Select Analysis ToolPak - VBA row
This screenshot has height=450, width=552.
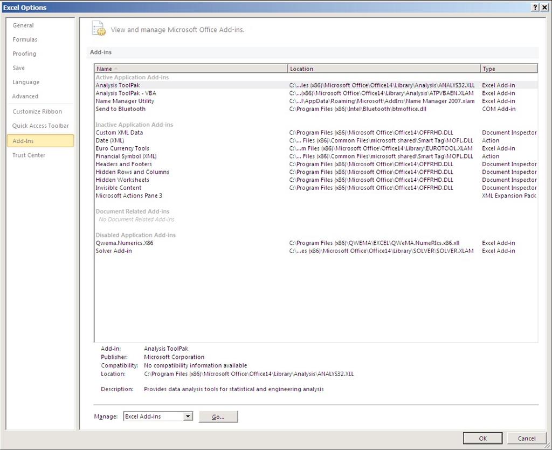pos(316,93)
